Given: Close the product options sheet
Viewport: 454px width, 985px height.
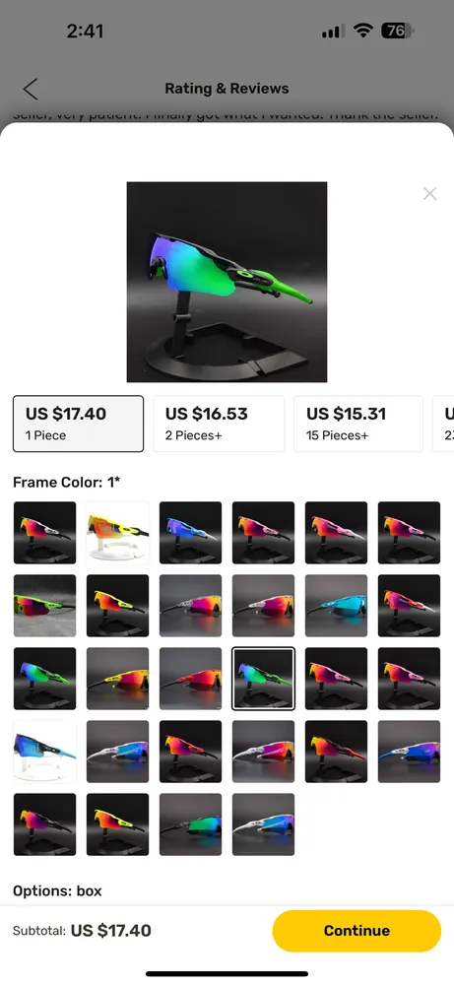Looking at the screenshot, I should pos(429,193).
